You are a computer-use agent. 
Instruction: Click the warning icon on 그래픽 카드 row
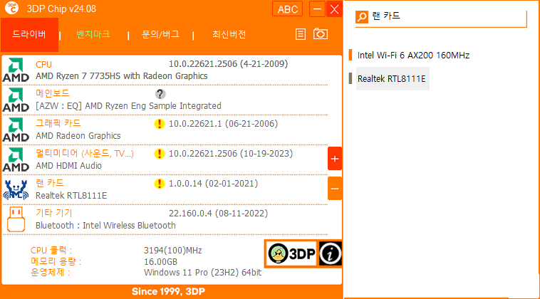[159, 124]
